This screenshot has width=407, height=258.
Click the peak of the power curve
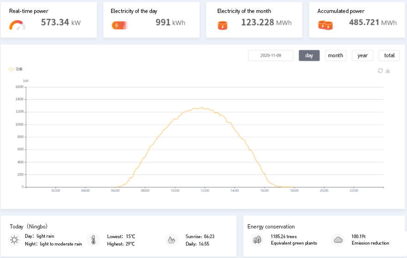point(201,108)
